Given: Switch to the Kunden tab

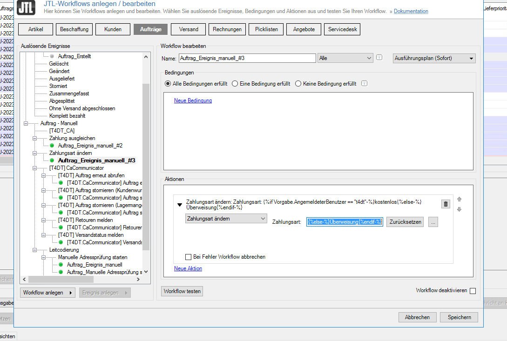Looking at the screenshot, I should [x=113, y=29].
